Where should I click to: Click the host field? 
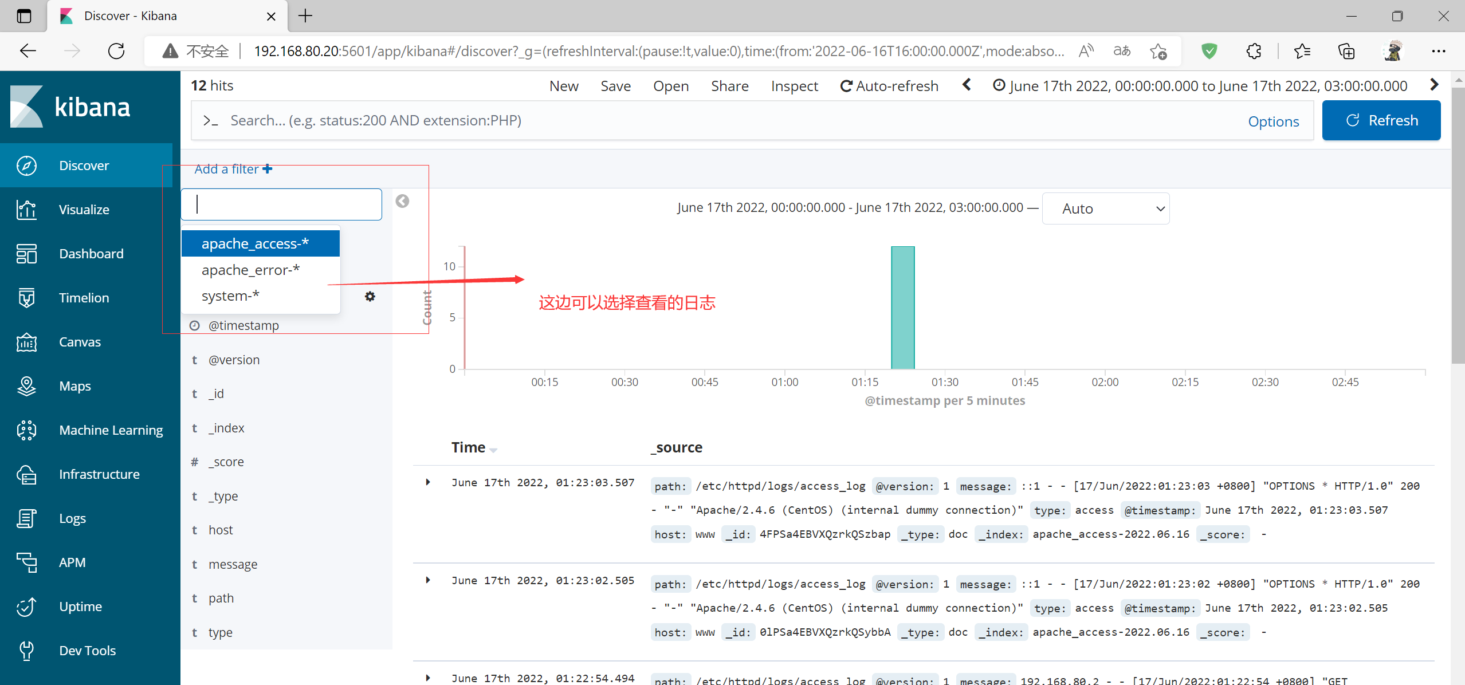point(221,530)
